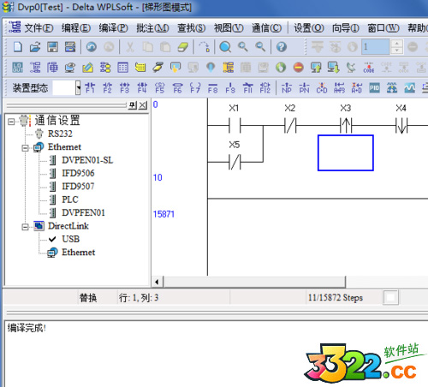Draw vertical line F9

pyautogui.click(x=230, y=88)
